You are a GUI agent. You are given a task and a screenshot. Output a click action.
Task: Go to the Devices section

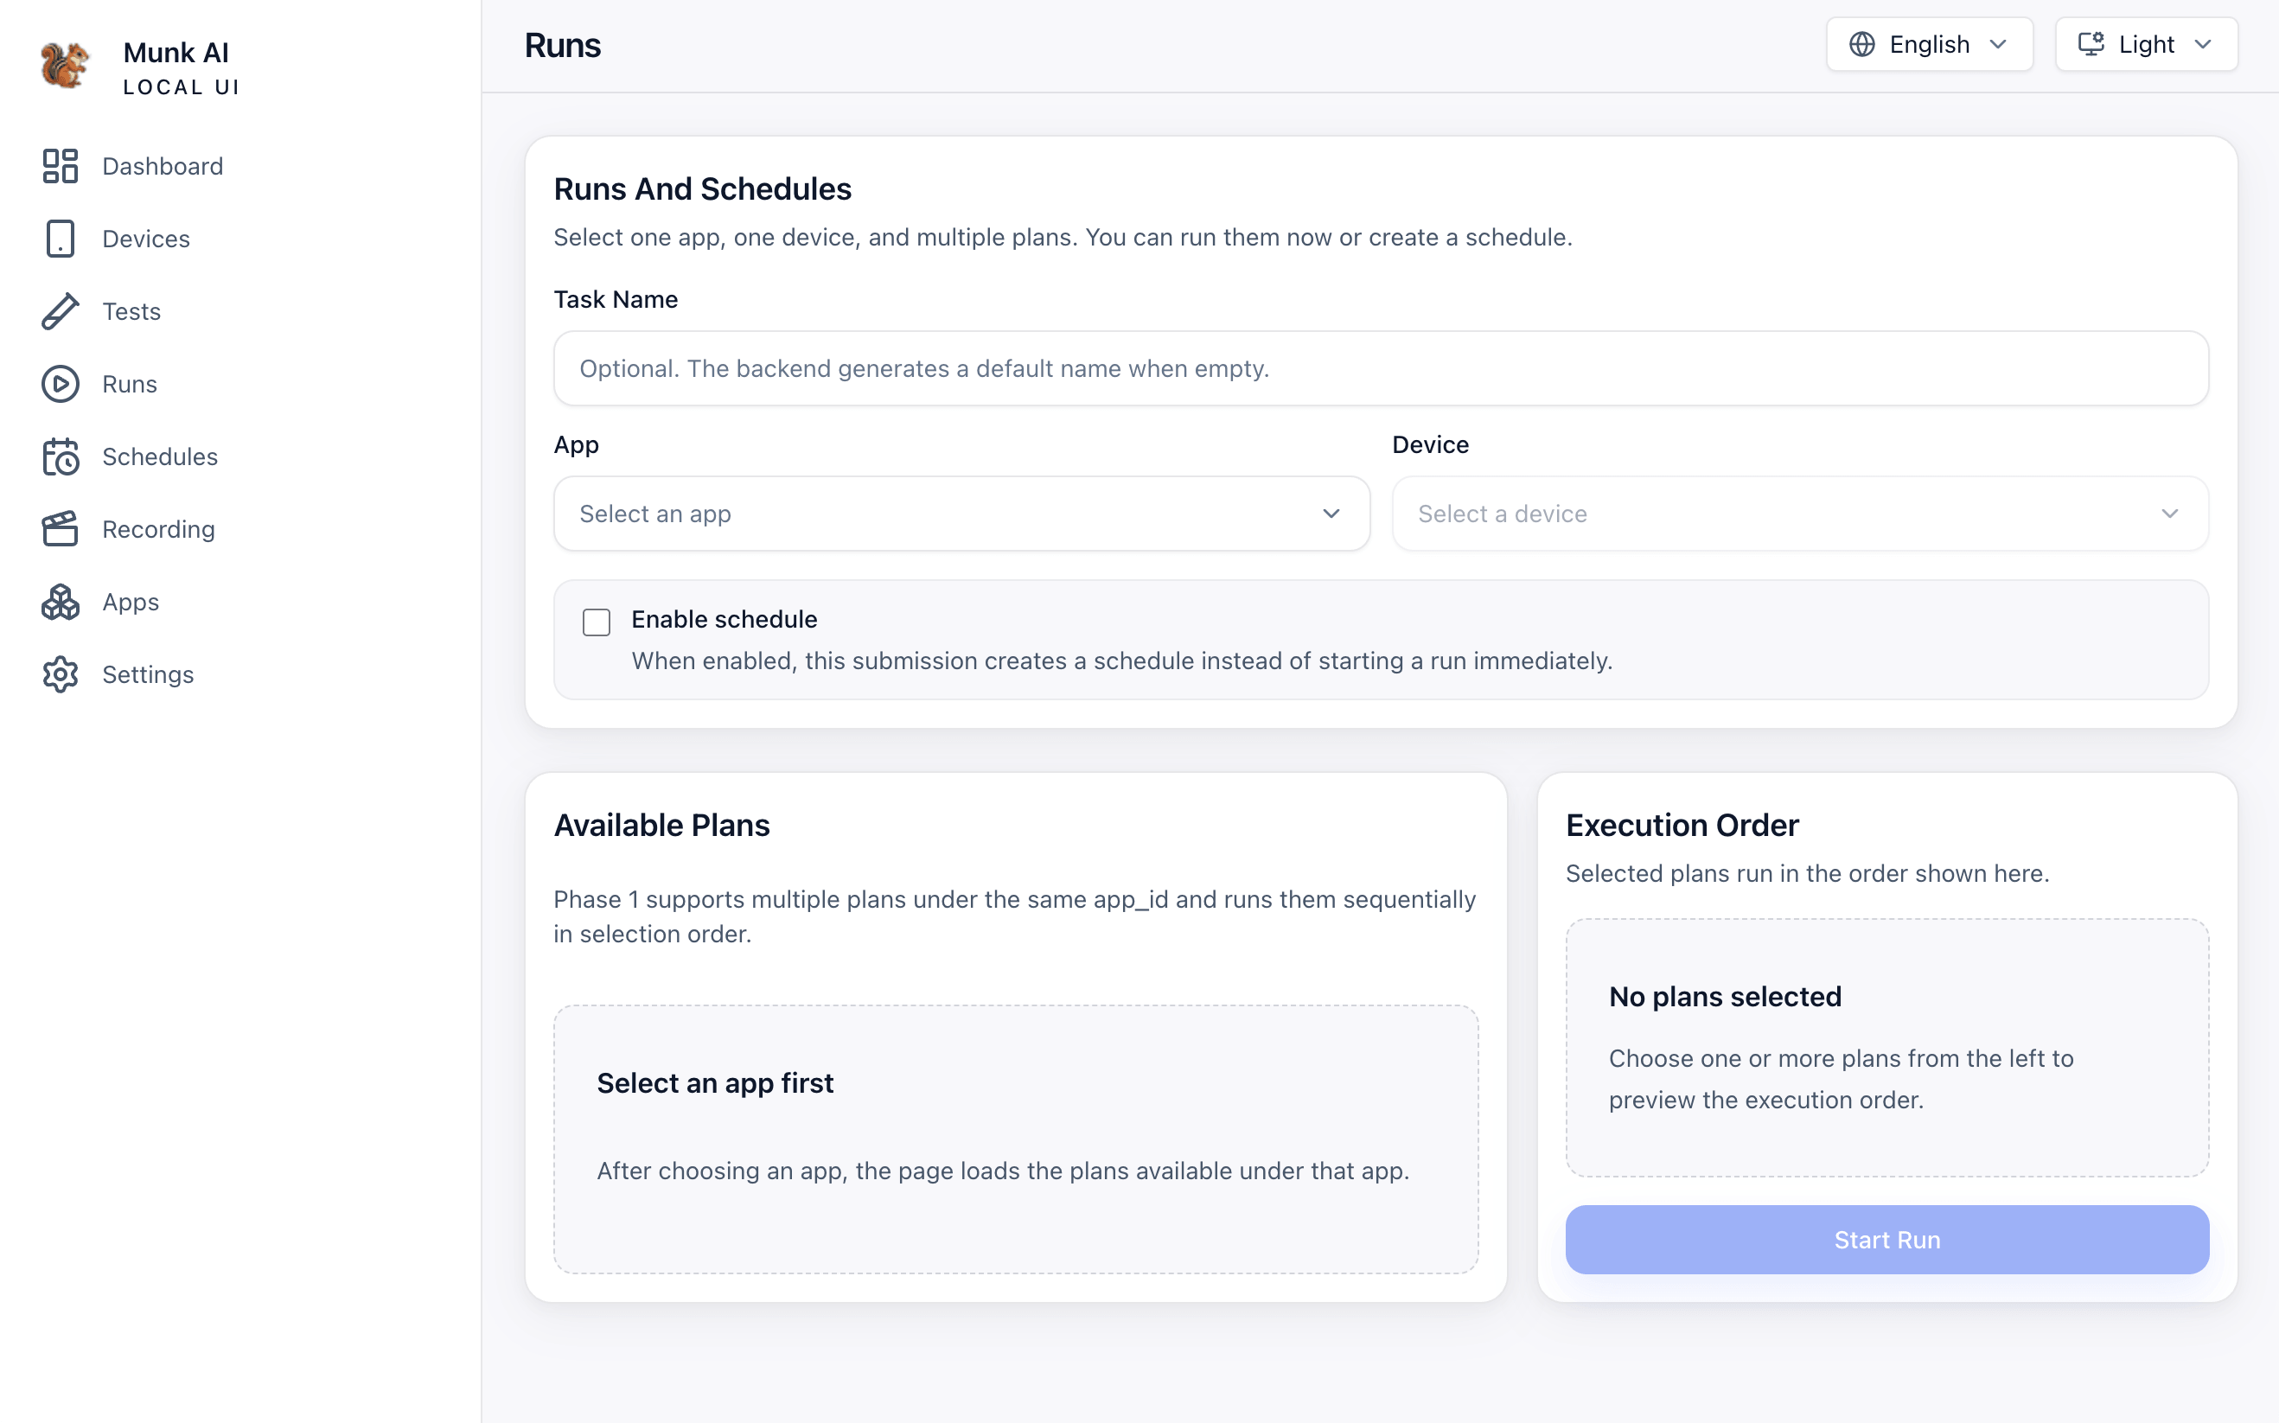pos(146,238)
